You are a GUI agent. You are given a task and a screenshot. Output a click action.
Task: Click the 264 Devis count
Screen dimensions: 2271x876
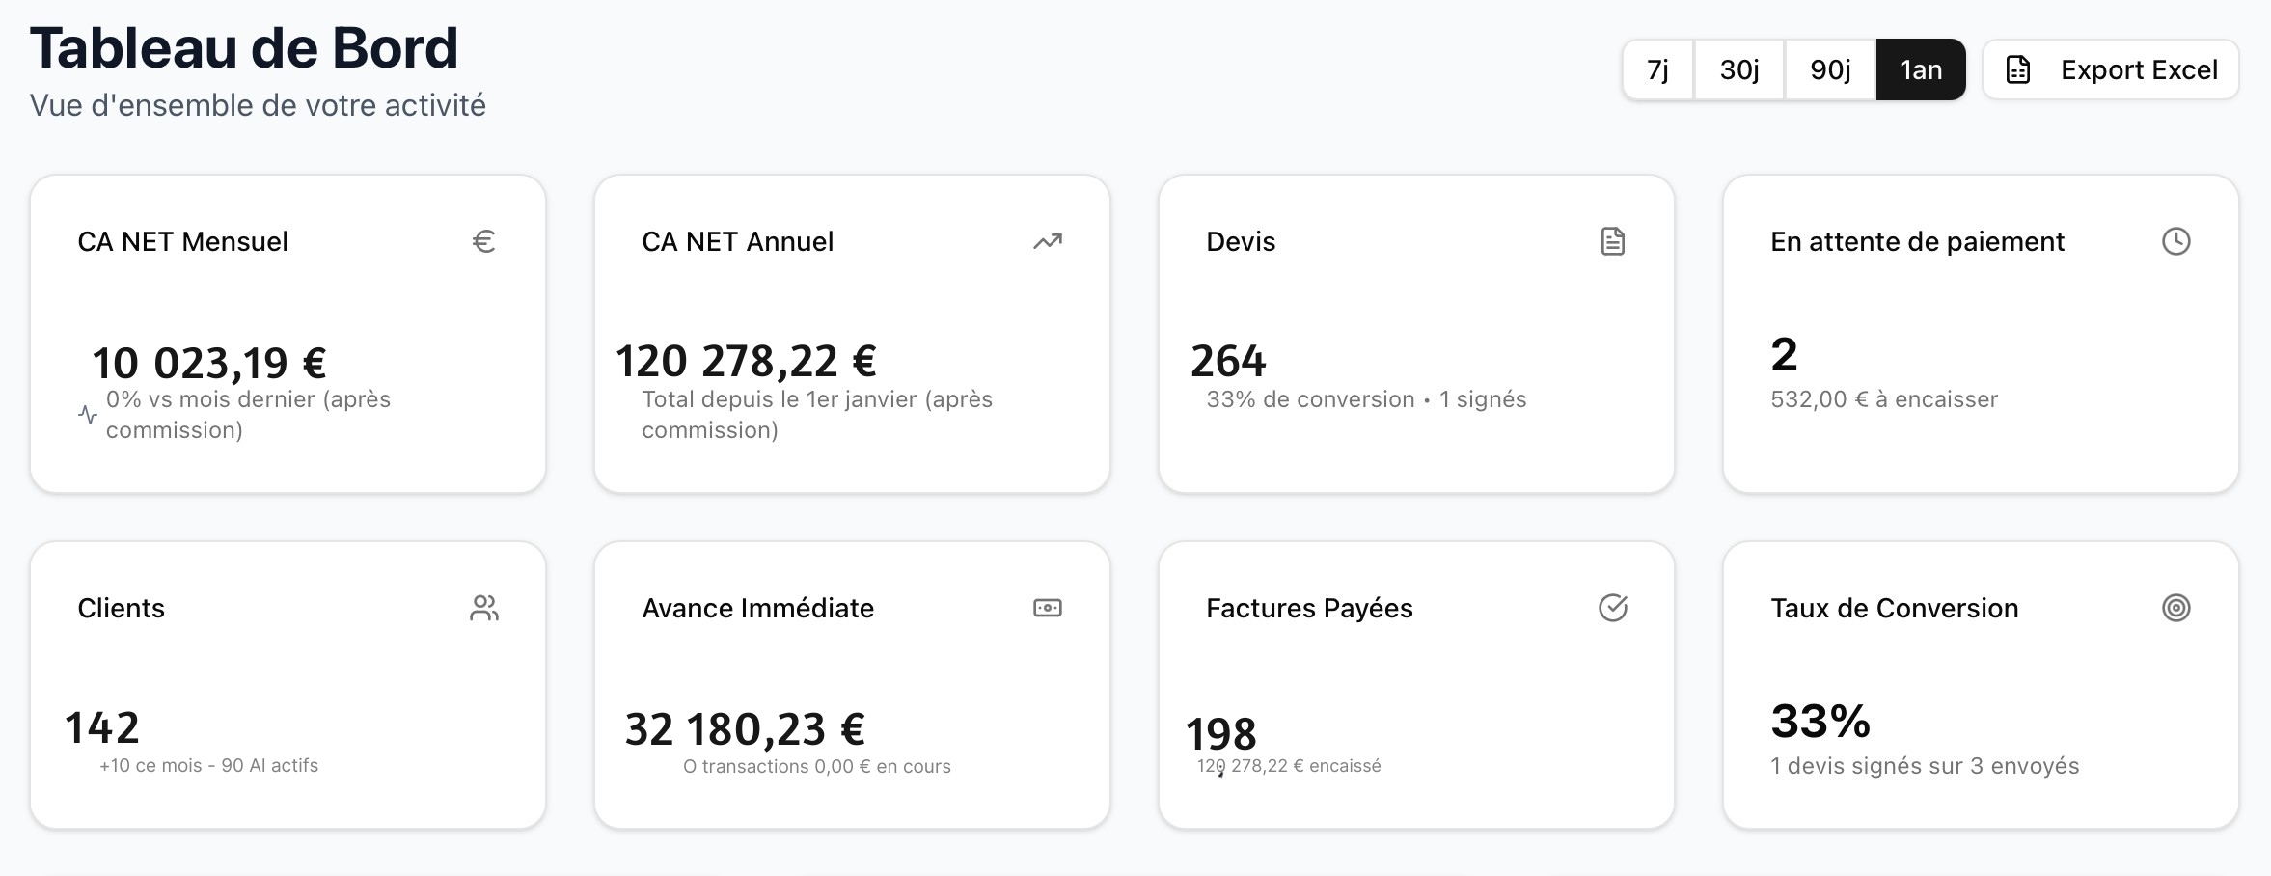pyautogui.click(x=1228, y=362)
